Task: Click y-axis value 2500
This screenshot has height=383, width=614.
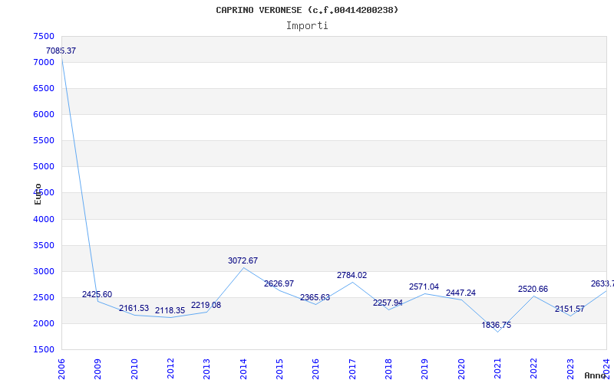Action: click(x=44, y=297)
